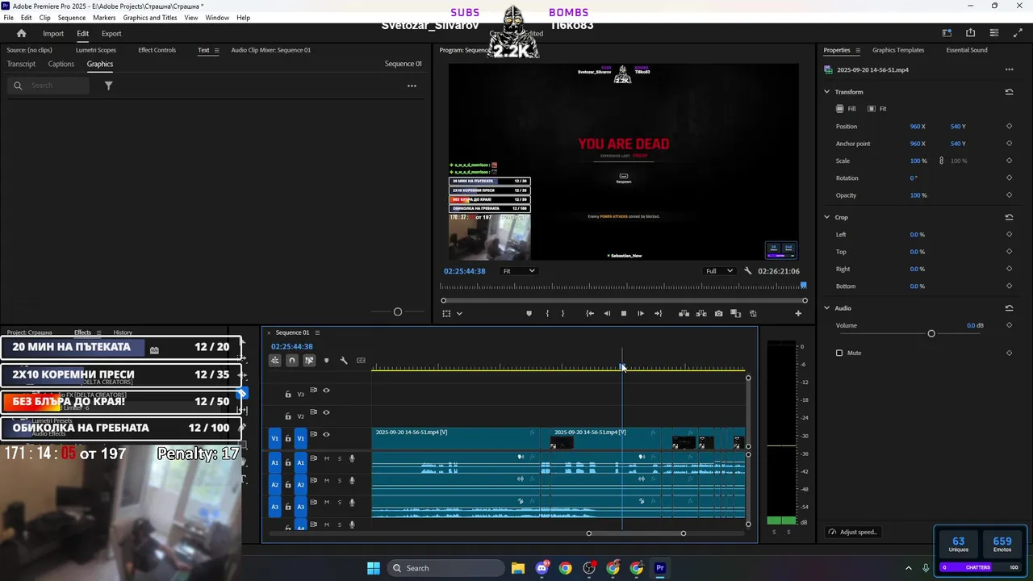Open the Export workspace
Screen dimensions: 1033x581
click(x=111, y=33)
